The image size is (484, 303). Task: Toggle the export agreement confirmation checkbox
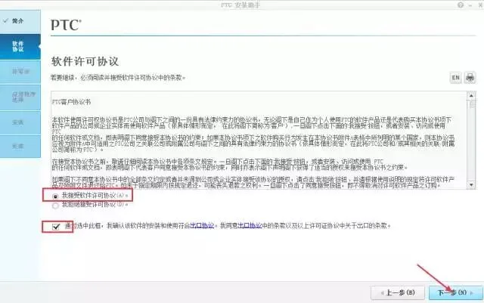(x=56, y=227)
